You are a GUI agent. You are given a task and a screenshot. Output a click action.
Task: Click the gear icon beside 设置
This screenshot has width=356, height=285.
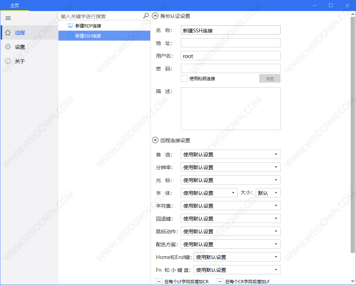[x=8, y=47]
